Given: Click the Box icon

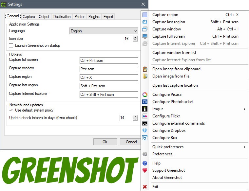Looking at the screenshot, I should coord(145,138).
